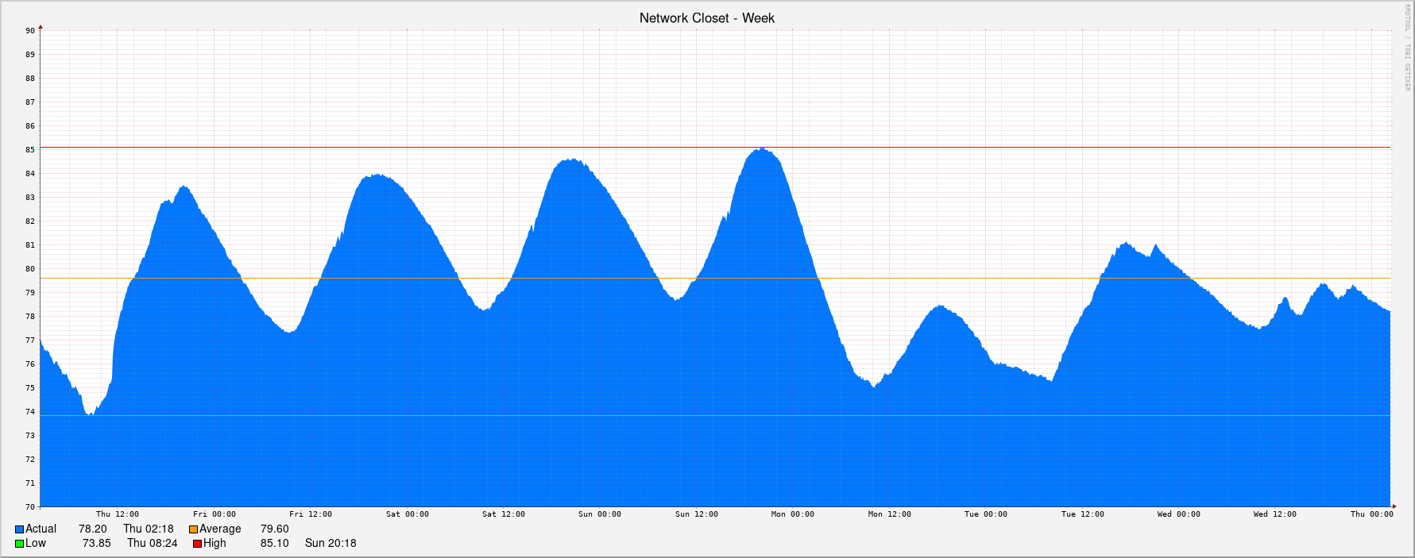Click the High value 85.10 in legend
Image resolution: width=1415 pixels, height=558 pixels.
[274, 544]
